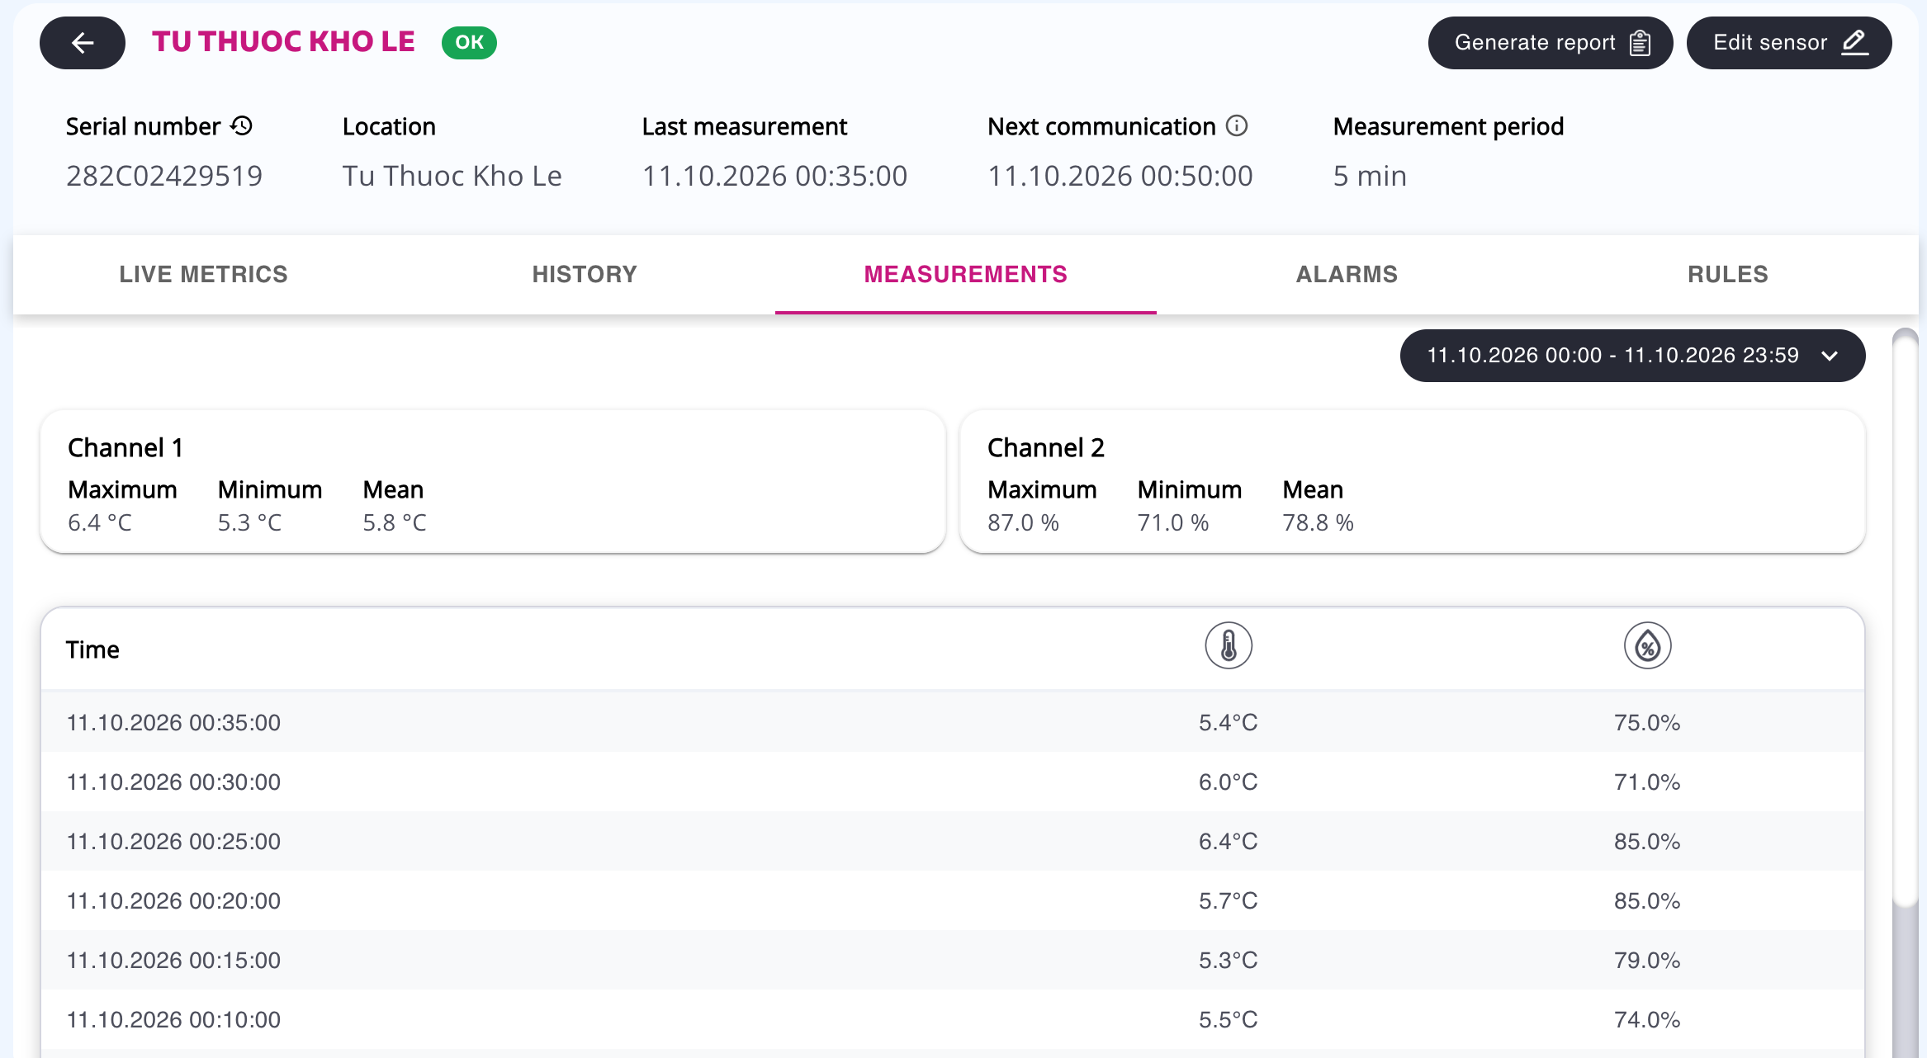
Task: Switch to LIVE METRICS tab
Action: tap(204, 274)
